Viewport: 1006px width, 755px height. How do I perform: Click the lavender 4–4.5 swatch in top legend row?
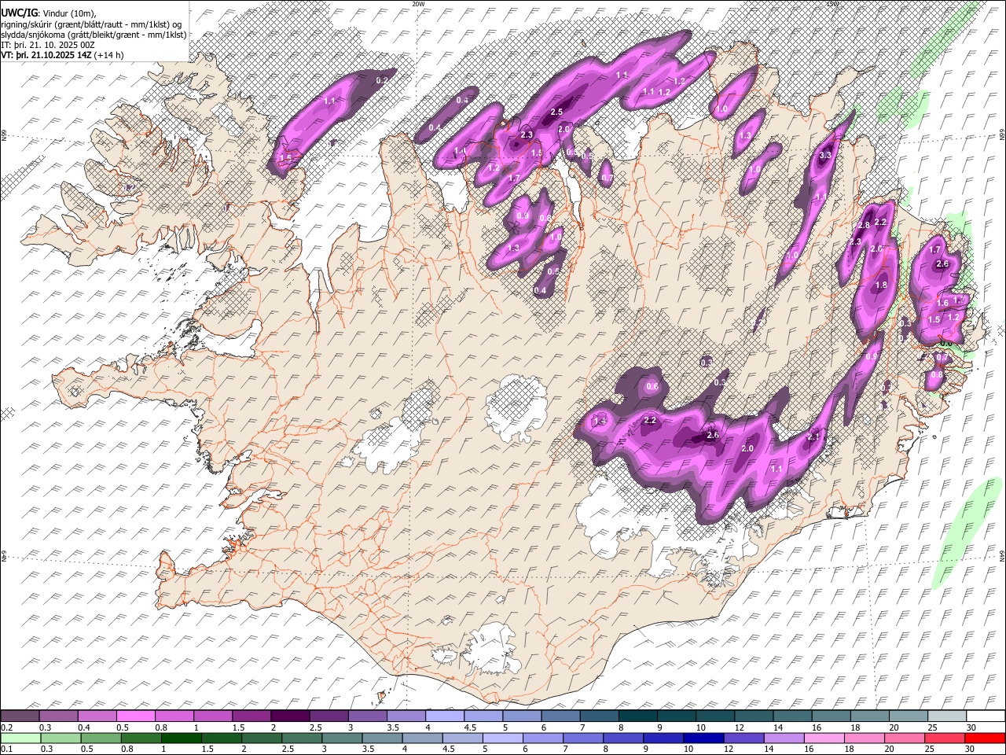446,716
